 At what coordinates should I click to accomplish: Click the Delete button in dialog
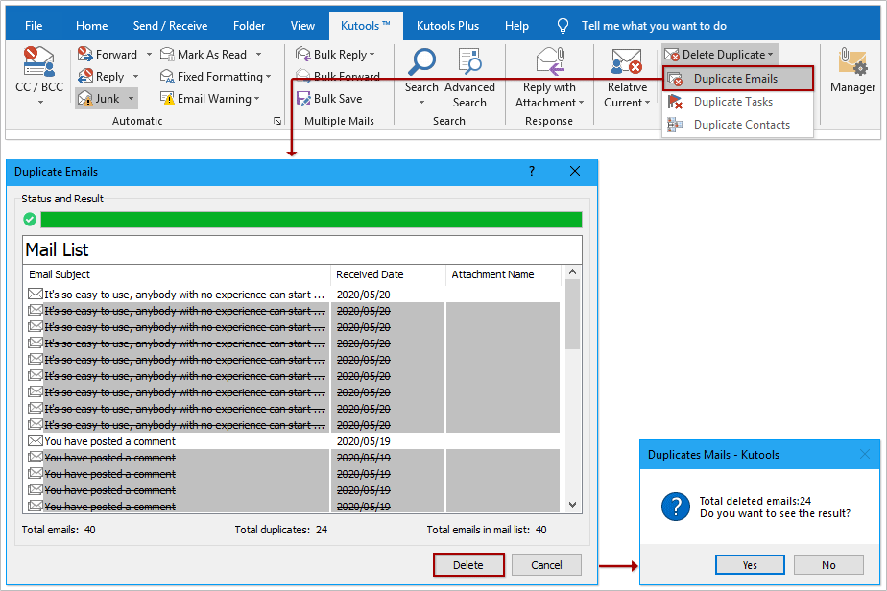point(468,565)
